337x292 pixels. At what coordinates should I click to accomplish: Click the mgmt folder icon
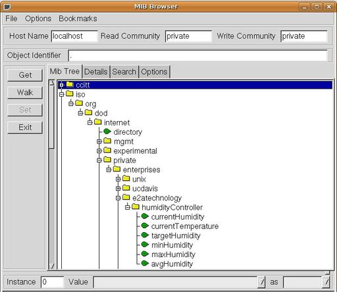(x=107, y=141)
